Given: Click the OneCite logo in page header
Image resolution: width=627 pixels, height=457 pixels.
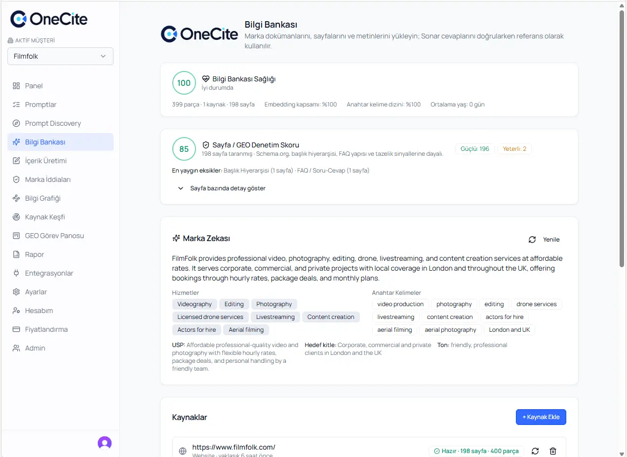Looking at the screenshot, I should [199, 34].
